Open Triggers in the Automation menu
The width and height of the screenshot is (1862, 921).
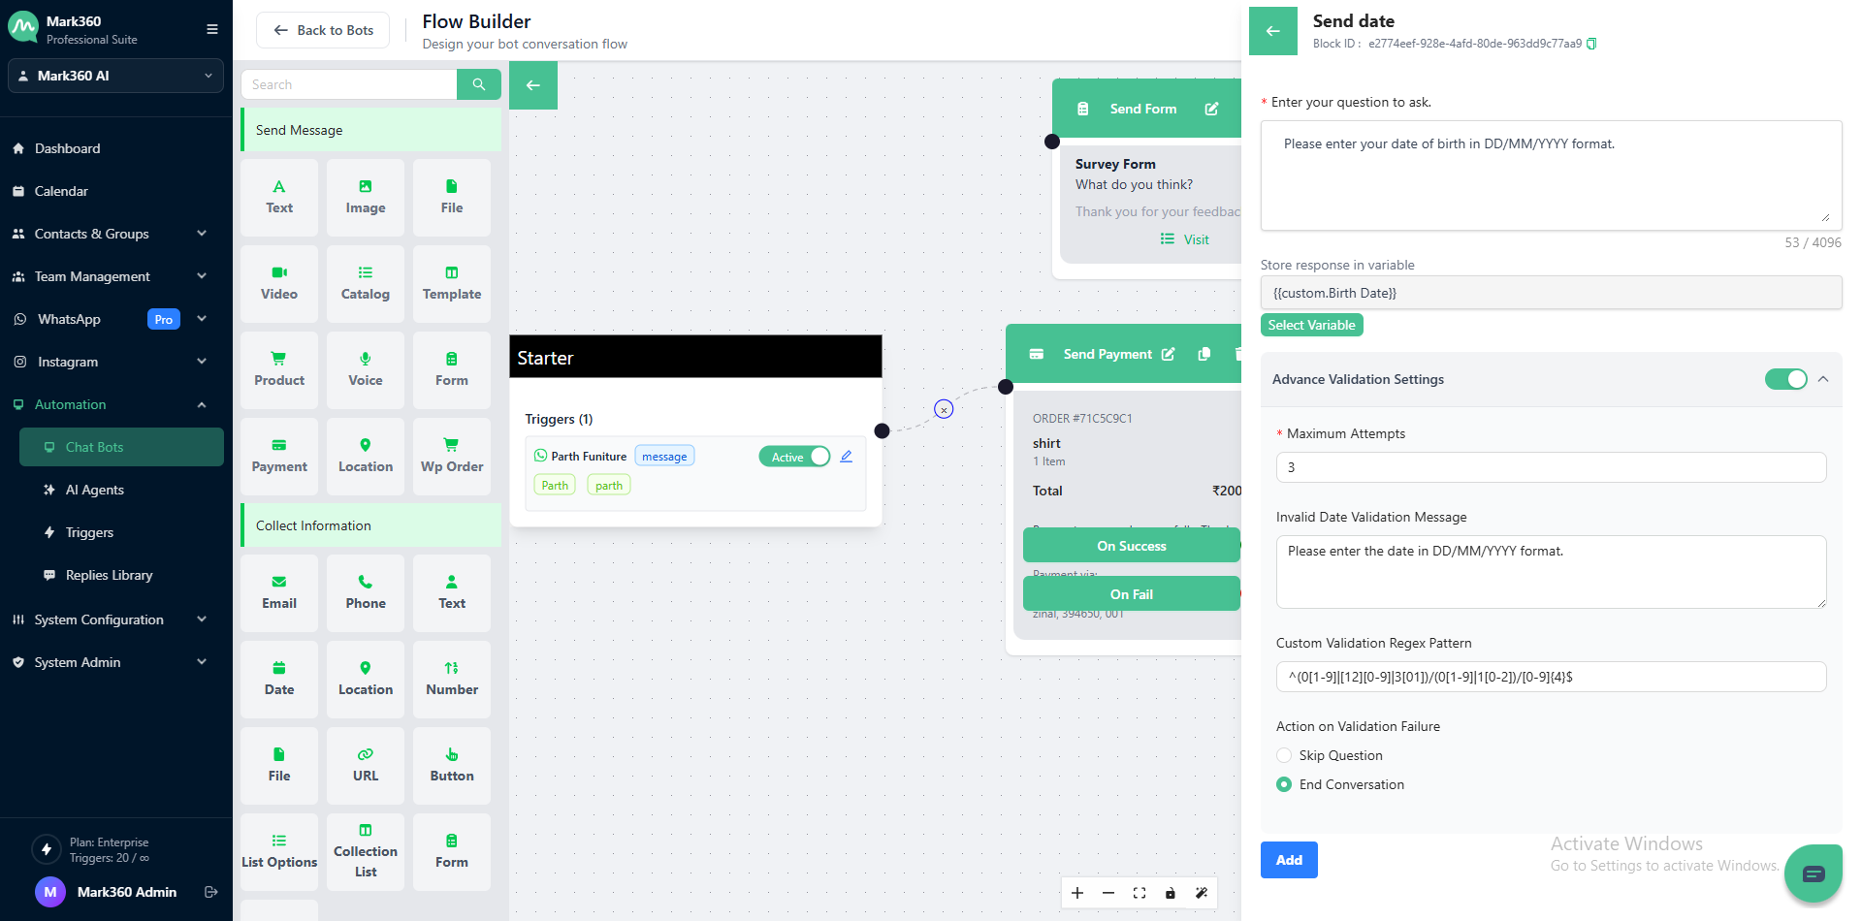tap(89, 532)
